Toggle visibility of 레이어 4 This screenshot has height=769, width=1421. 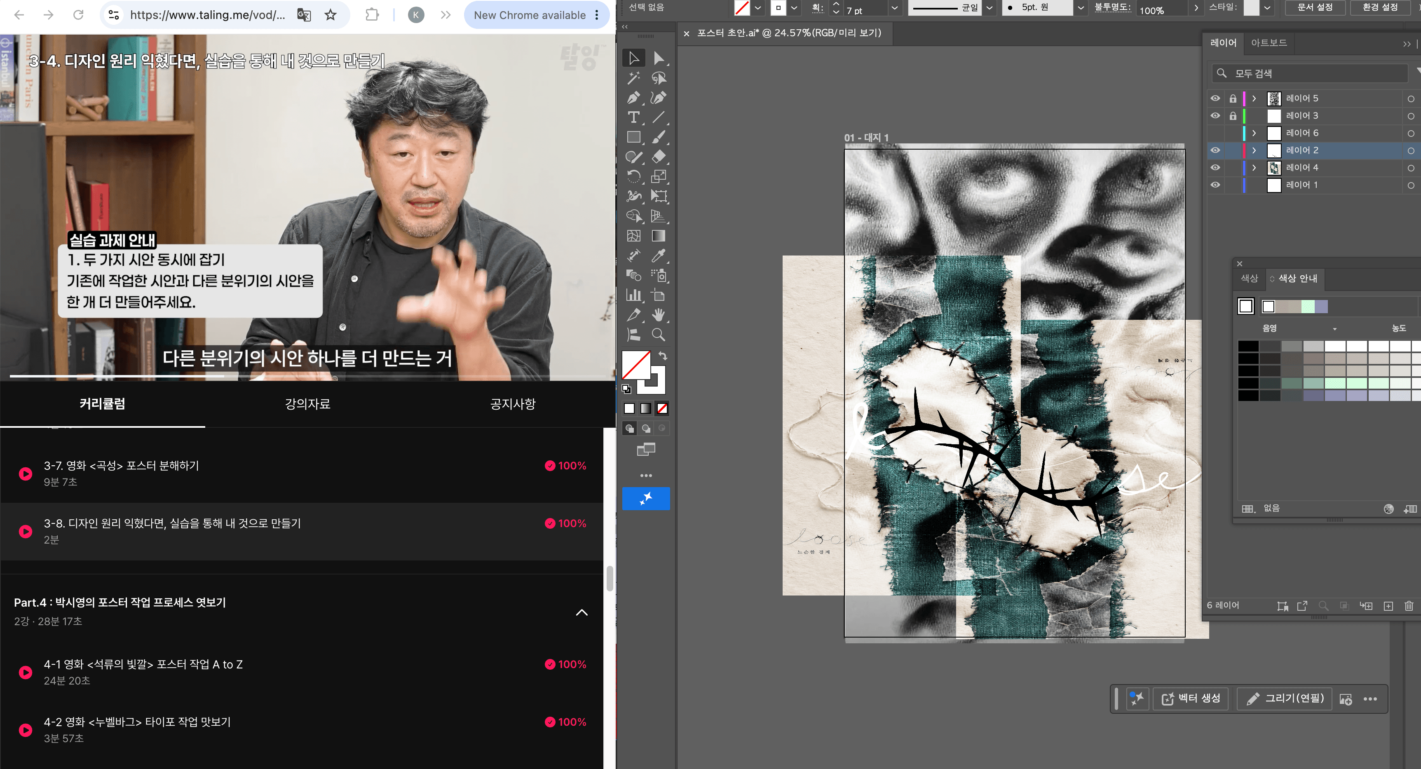[1215, 168]
